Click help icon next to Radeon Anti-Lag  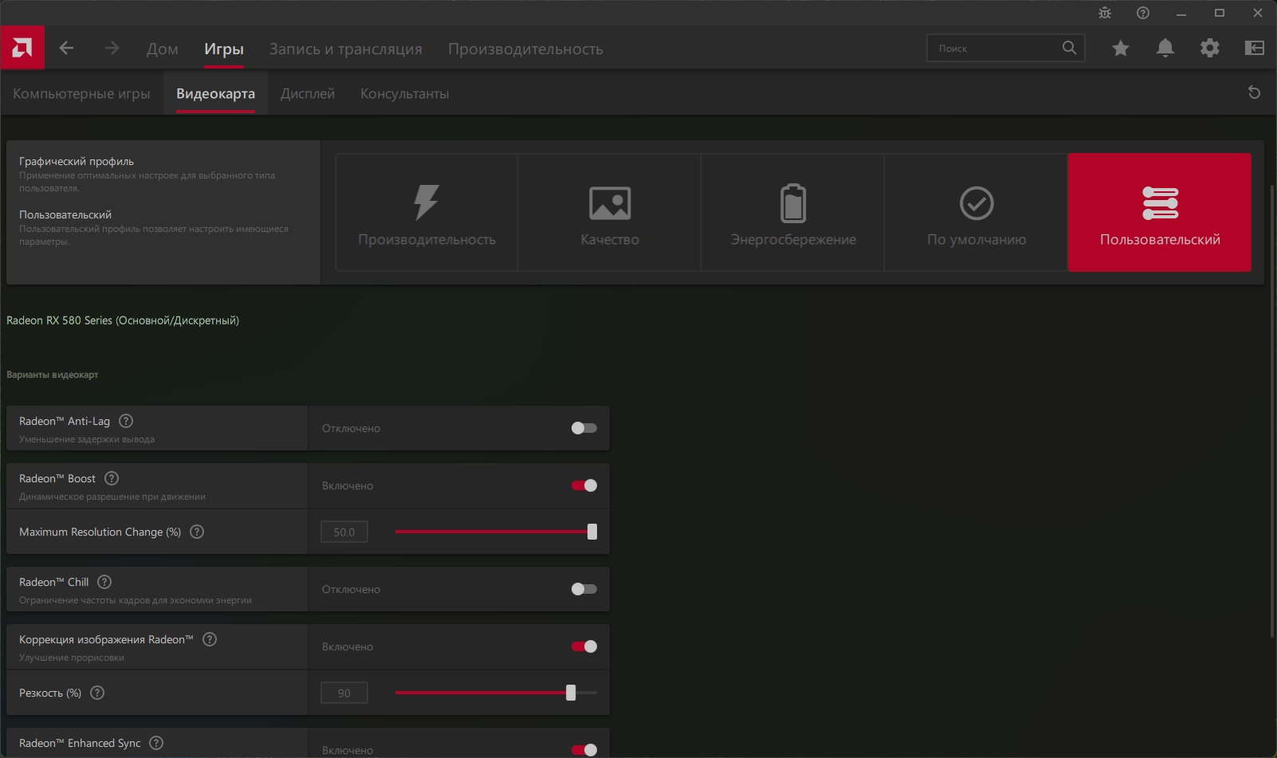point(126,421)
